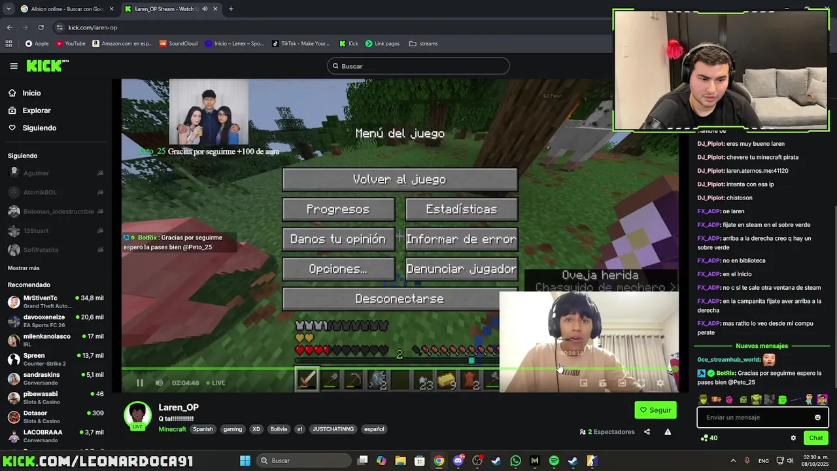This screenshot has width=837, height=471.
Task: Toggle notifications for Boloman_indestructible channel
Action: tap(100, 211)
